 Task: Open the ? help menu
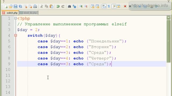point(3,2)
